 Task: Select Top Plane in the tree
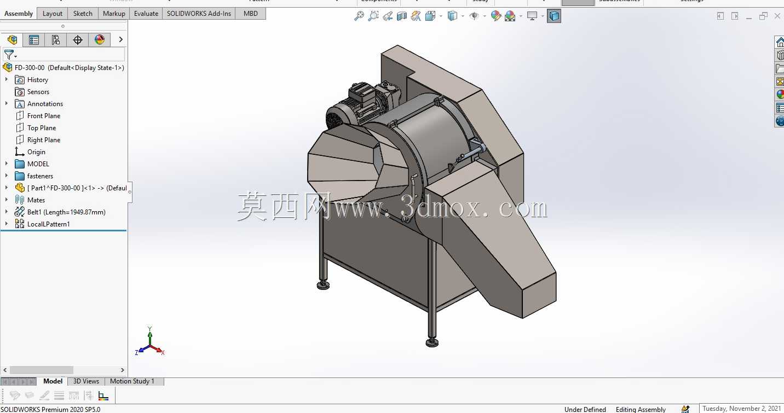42,128
